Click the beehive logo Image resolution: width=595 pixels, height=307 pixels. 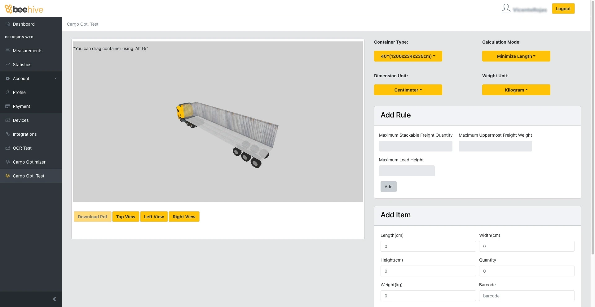click(x=24, y=9)
